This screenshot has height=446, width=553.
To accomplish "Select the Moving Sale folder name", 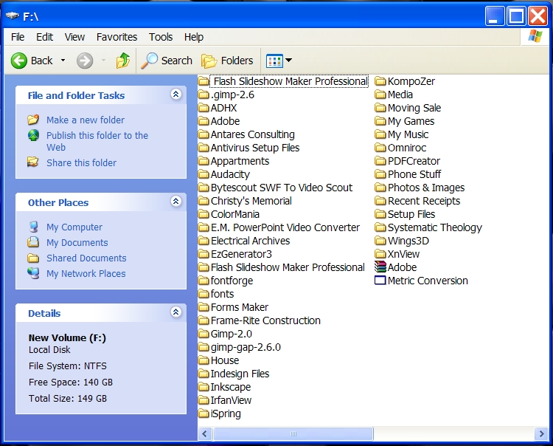I will [x=414, y=108].
